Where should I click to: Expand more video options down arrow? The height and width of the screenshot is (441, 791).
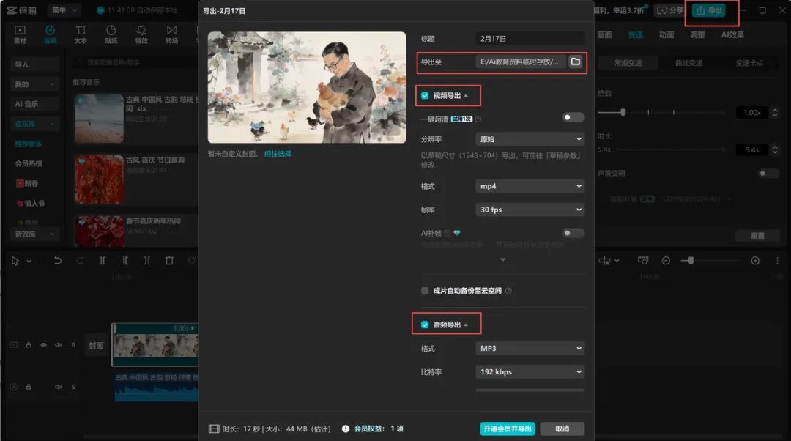tap(503, 259)
